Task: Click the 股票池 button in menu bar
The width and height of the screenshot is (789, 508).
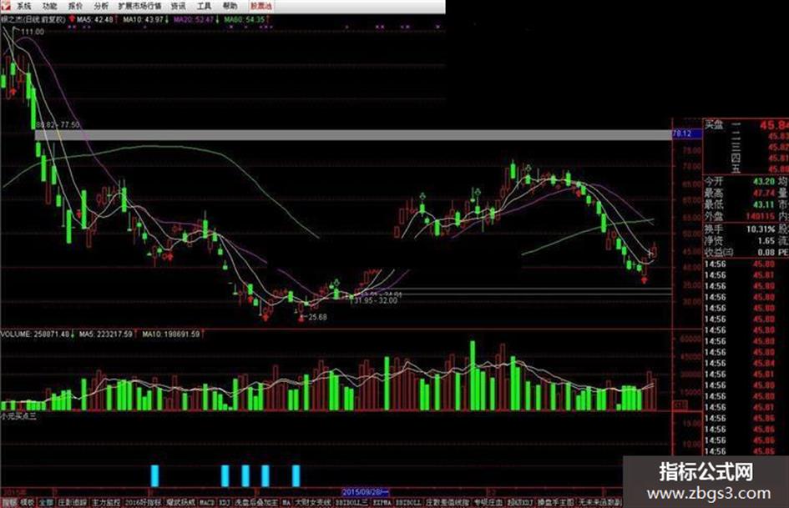Action: (x=261, y=6)
